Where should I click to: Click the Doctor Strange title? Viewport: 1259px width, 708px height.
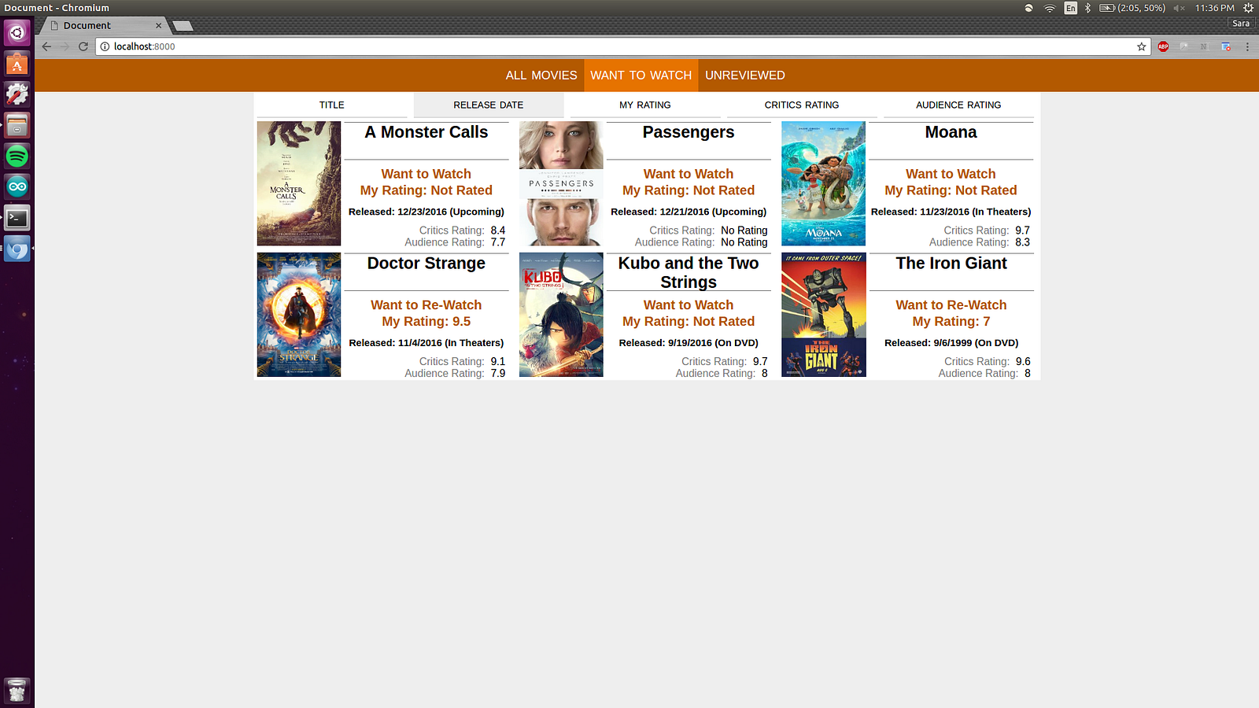(426, 264)
